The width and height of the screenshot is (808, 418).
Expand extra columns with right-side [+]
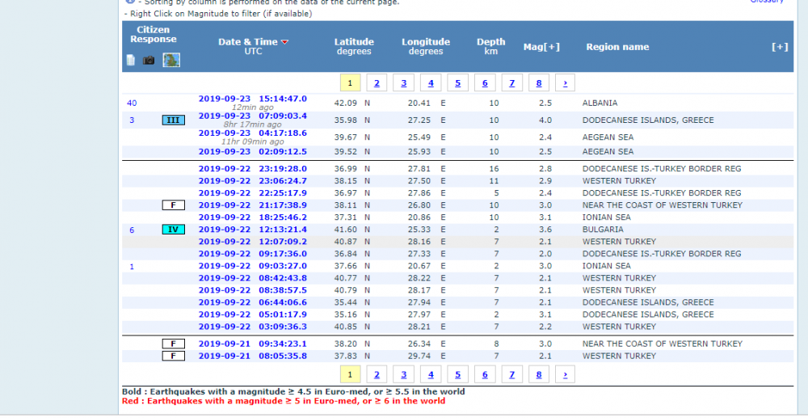pyautogui.click(x=780, y=47)
